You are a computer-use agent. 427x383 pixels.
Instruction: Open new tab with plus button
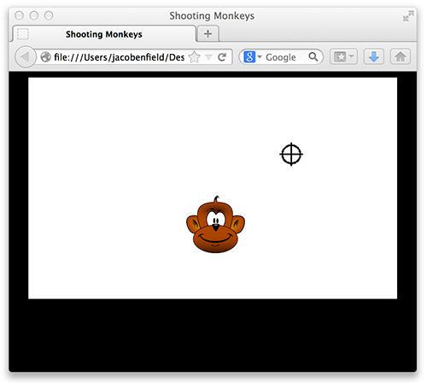(208, 33)
